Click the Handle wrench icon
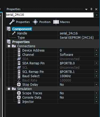Screen dimensions: 100x117 coord(14,33)
